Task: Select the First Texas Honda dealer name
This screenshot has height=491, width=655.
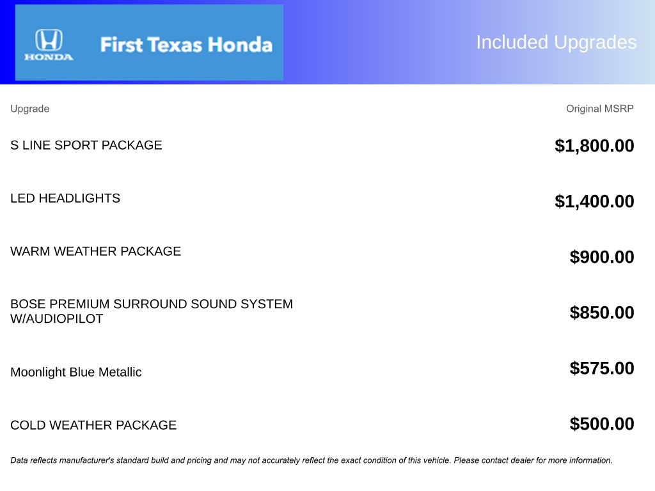Action: [186, 45]
